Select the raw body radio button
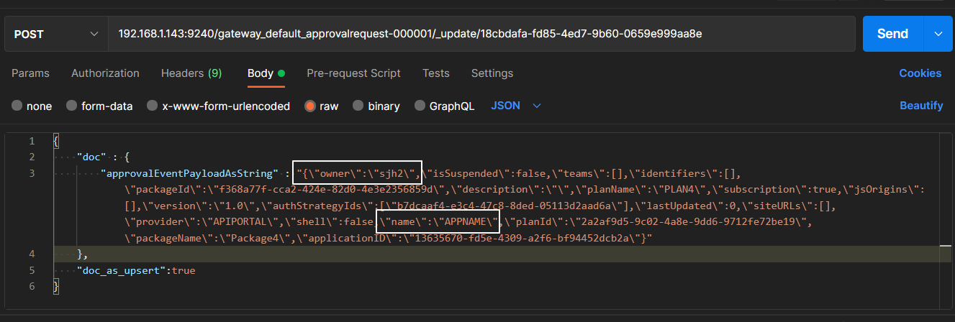Screen dimensions: 955x322 click(310, 106)
